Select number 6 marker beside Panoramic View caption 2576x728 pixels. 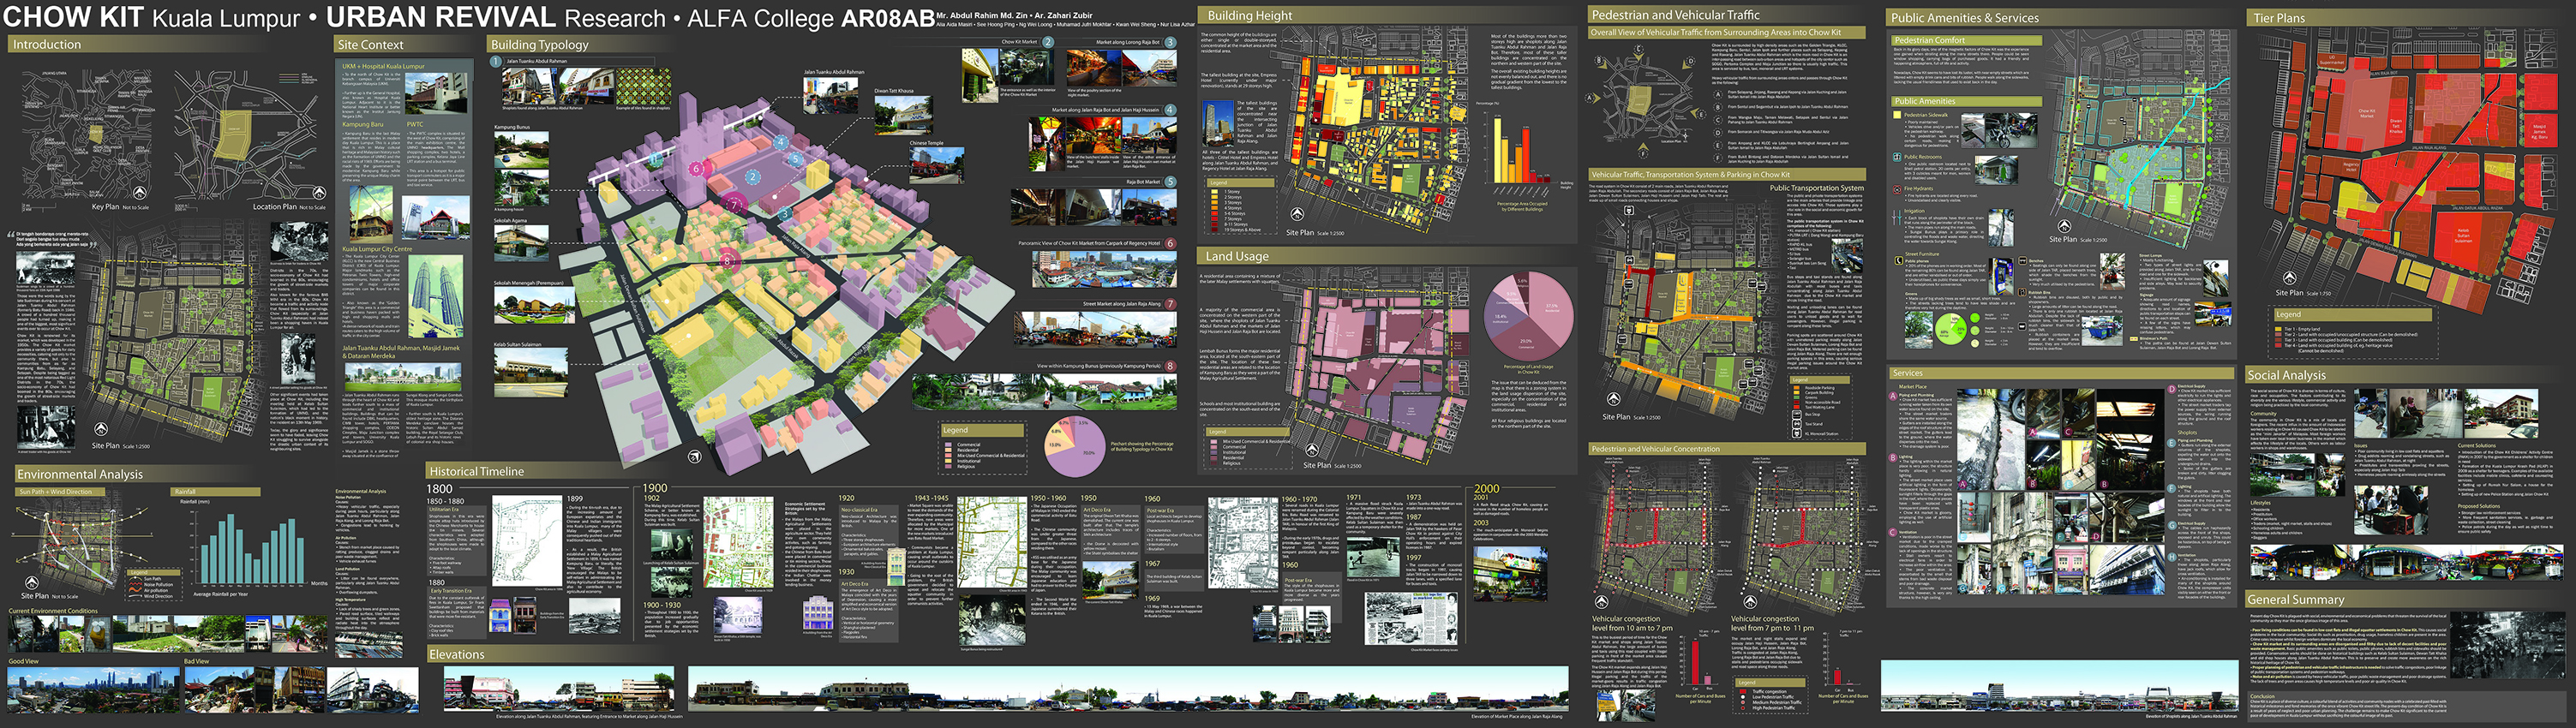pyautogui.click(x=1170, y=243)
